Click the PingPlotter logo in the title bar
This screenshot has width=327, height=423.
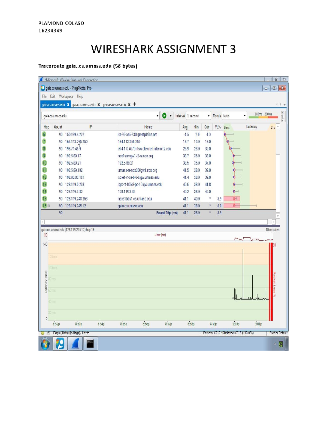point(43,88)
